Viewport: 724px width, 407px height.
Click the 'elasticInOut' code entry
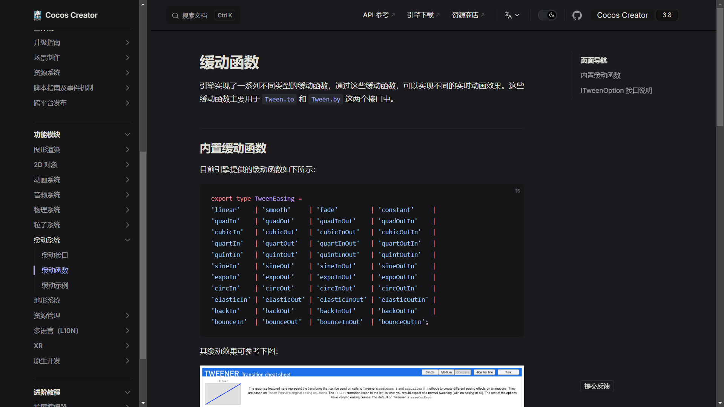(341, 299)
